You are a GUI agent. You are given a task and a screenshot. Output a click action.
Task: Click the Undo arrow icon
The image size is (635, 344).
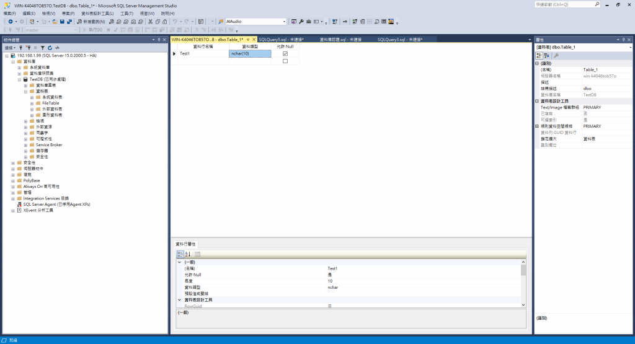pos(174,22)
